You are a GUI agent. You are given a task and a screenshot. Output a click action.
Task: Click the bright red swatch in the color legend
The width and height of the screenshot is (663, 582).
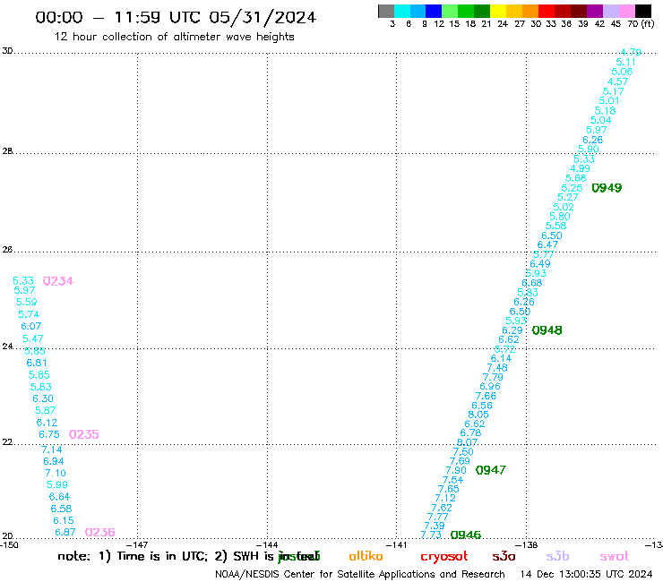coord(547,11)
